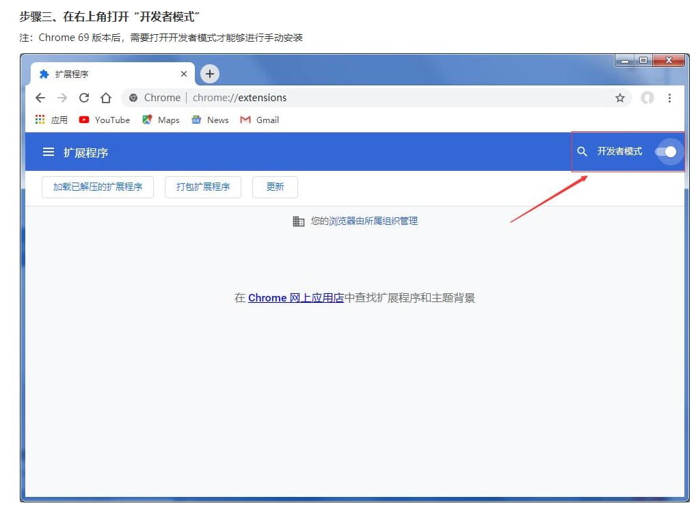Screen dimensions: 696x514
Task: Bookmark this page with star icon
Action: click(x=619, y=98)
